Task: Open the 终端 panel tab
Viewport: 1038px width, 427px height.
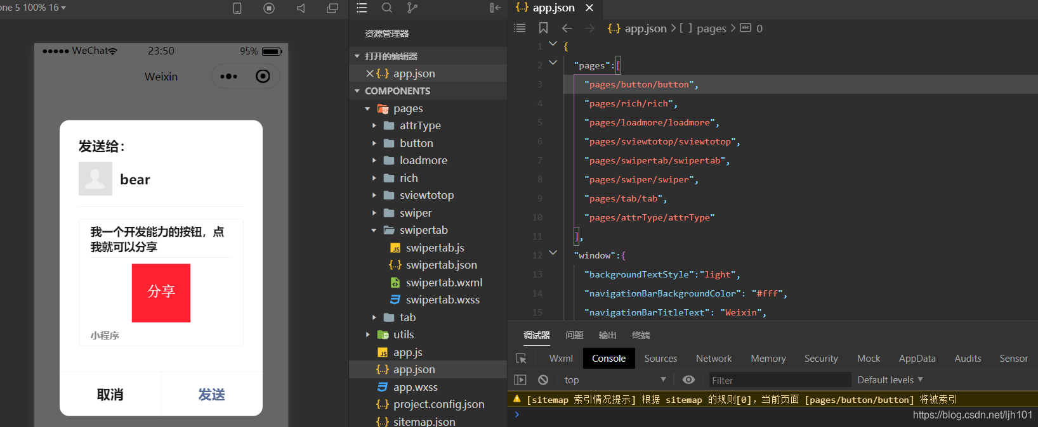Action: coord(641,335)
